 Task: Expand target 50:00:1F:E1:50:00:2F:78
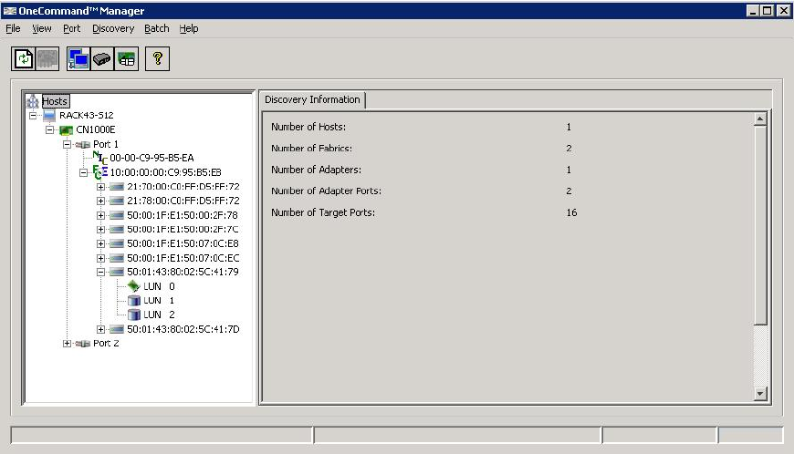(x=100, y=215)
